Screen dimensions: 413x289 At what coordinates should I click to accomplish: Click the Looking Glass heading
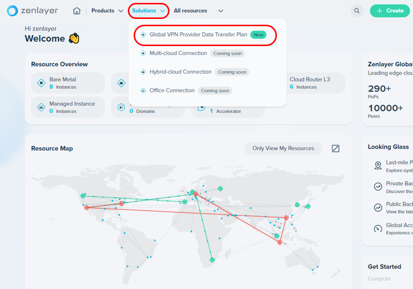pos(388,147)
